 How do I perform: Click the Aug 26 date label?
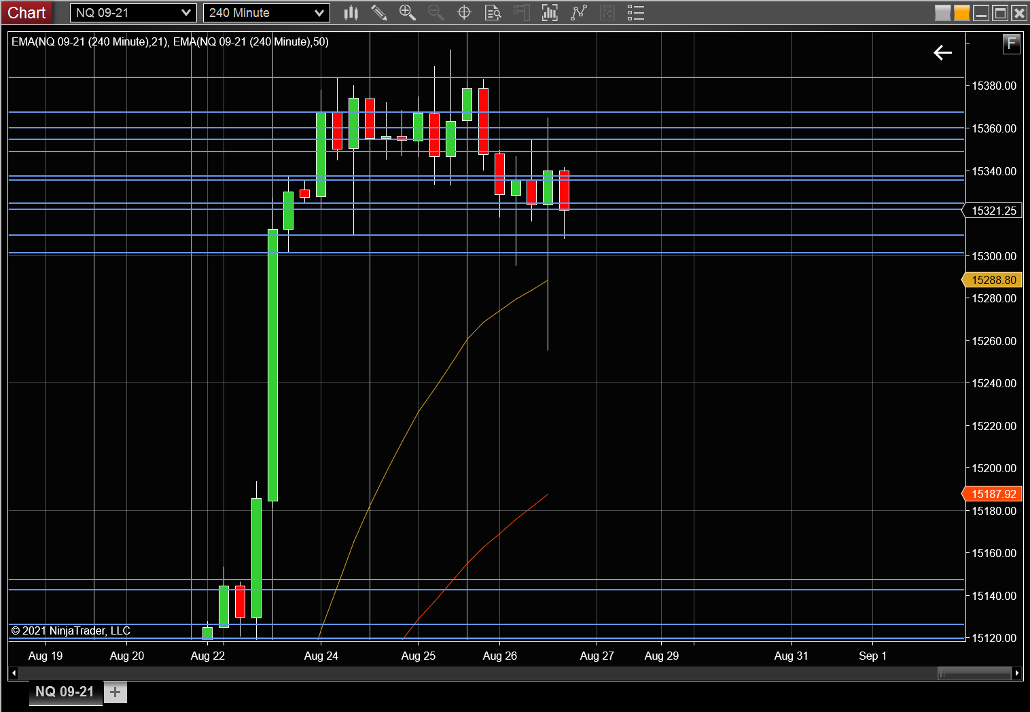pos(500,656)
